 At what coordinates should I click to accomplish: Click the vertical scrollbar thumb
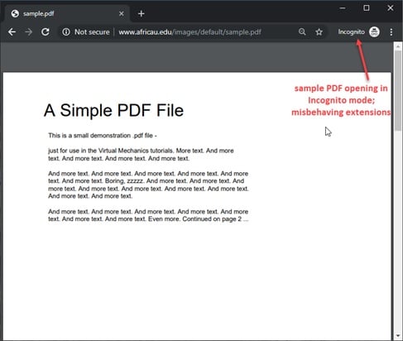(x=398, y=90)
